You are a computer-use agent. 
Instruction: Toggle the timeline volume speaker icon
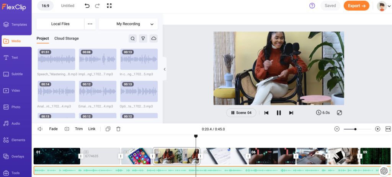40,129
